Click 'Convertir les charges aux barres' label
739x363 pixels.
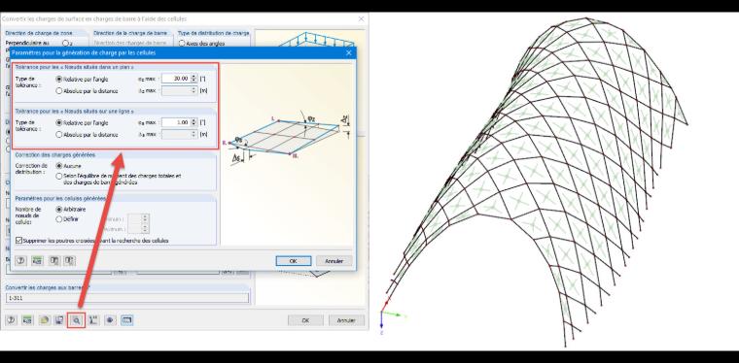48,287
